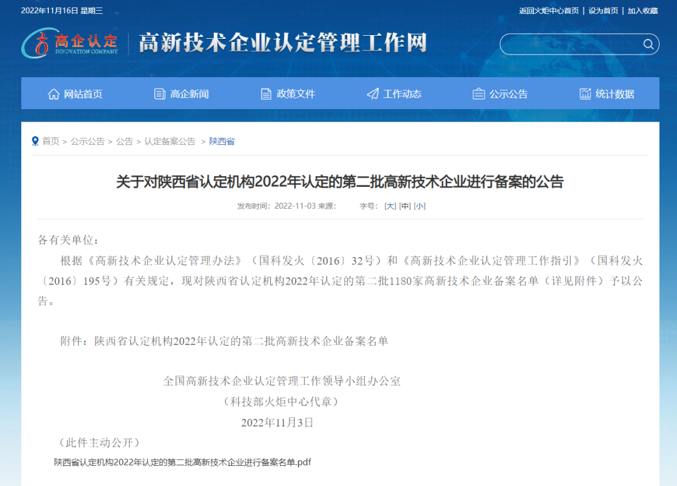Open the attached 备案名单.pdf file link
This screenshot has height=486, width=677.
pos(182,462)
